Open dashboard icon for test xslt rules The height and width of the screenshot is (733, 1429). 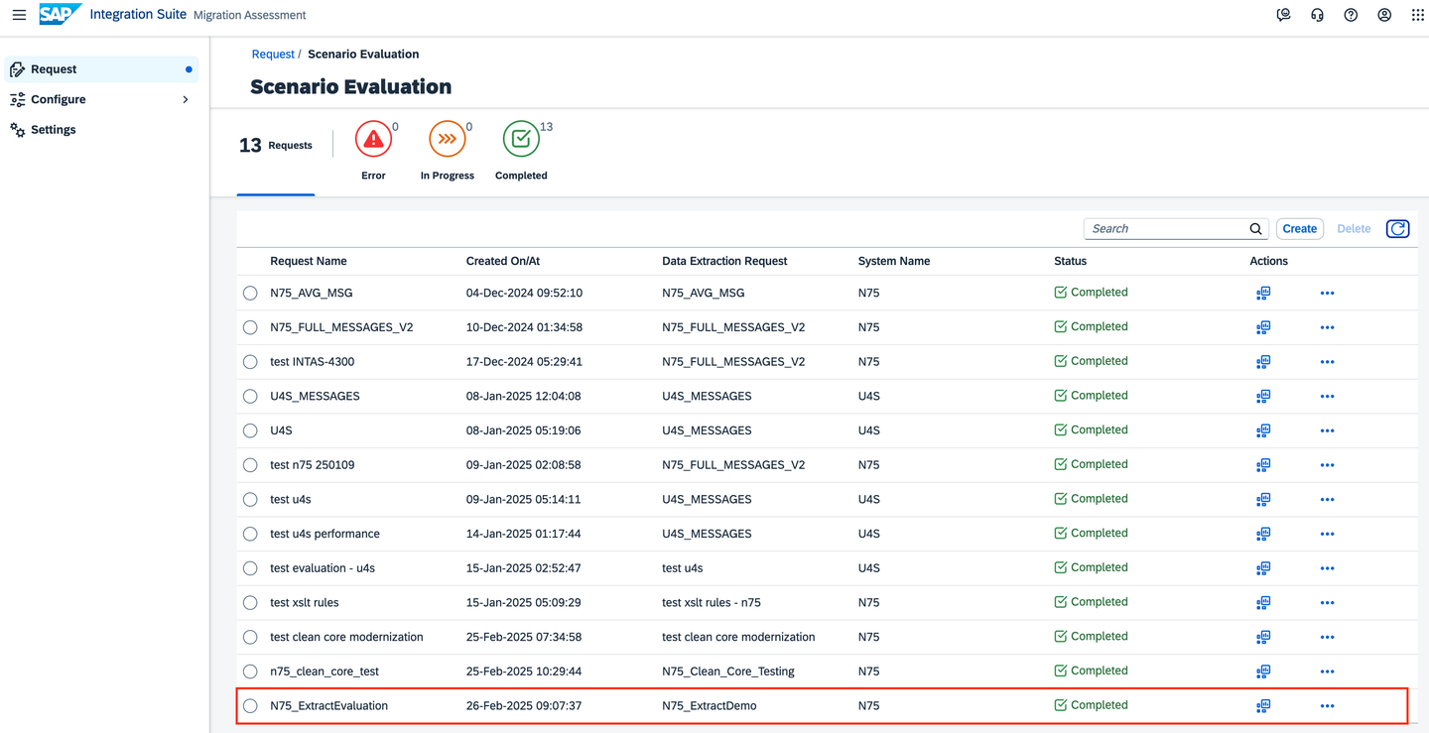1263,603
